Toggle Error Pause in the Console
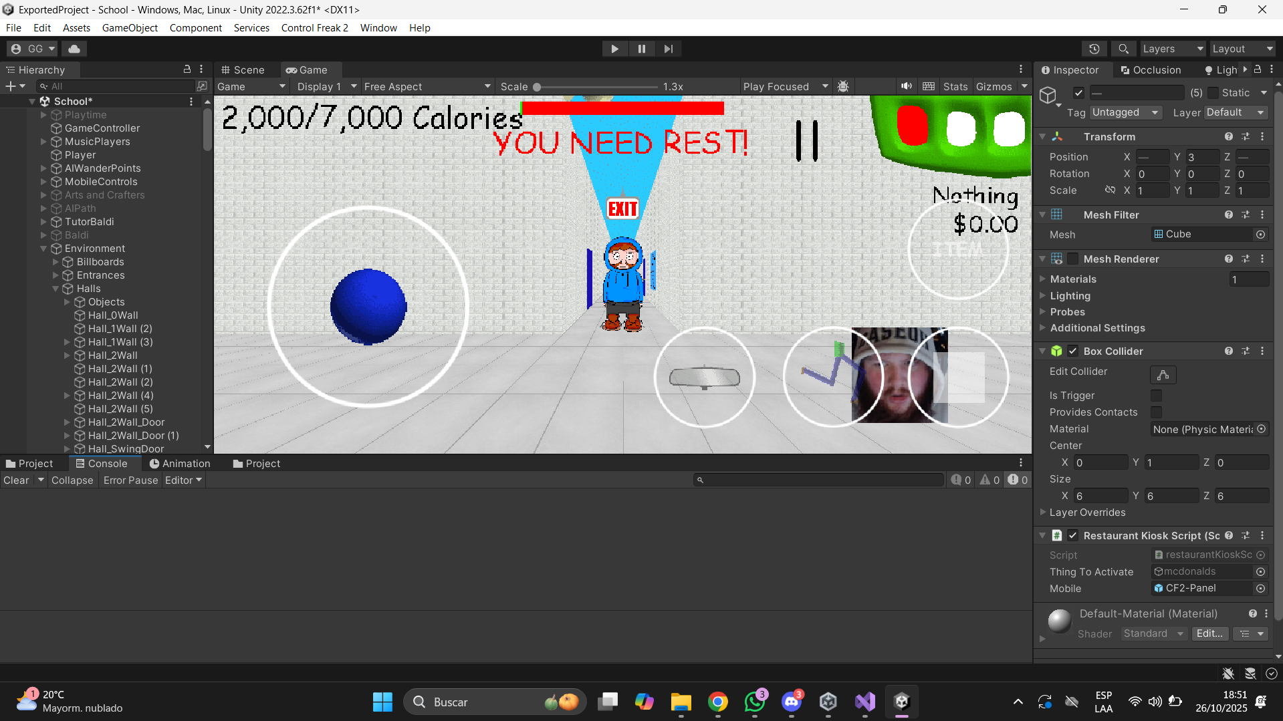 (130, 480)
